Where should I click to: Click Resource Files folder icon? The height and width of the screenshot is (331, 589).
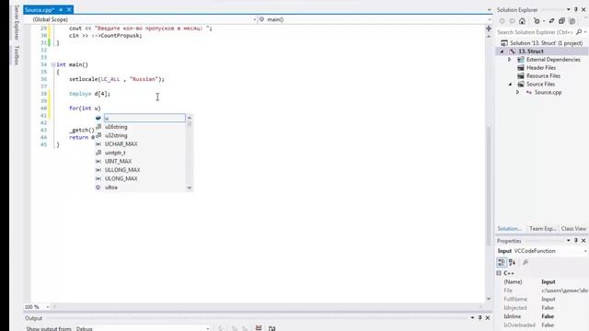click(x=521, y=76)
